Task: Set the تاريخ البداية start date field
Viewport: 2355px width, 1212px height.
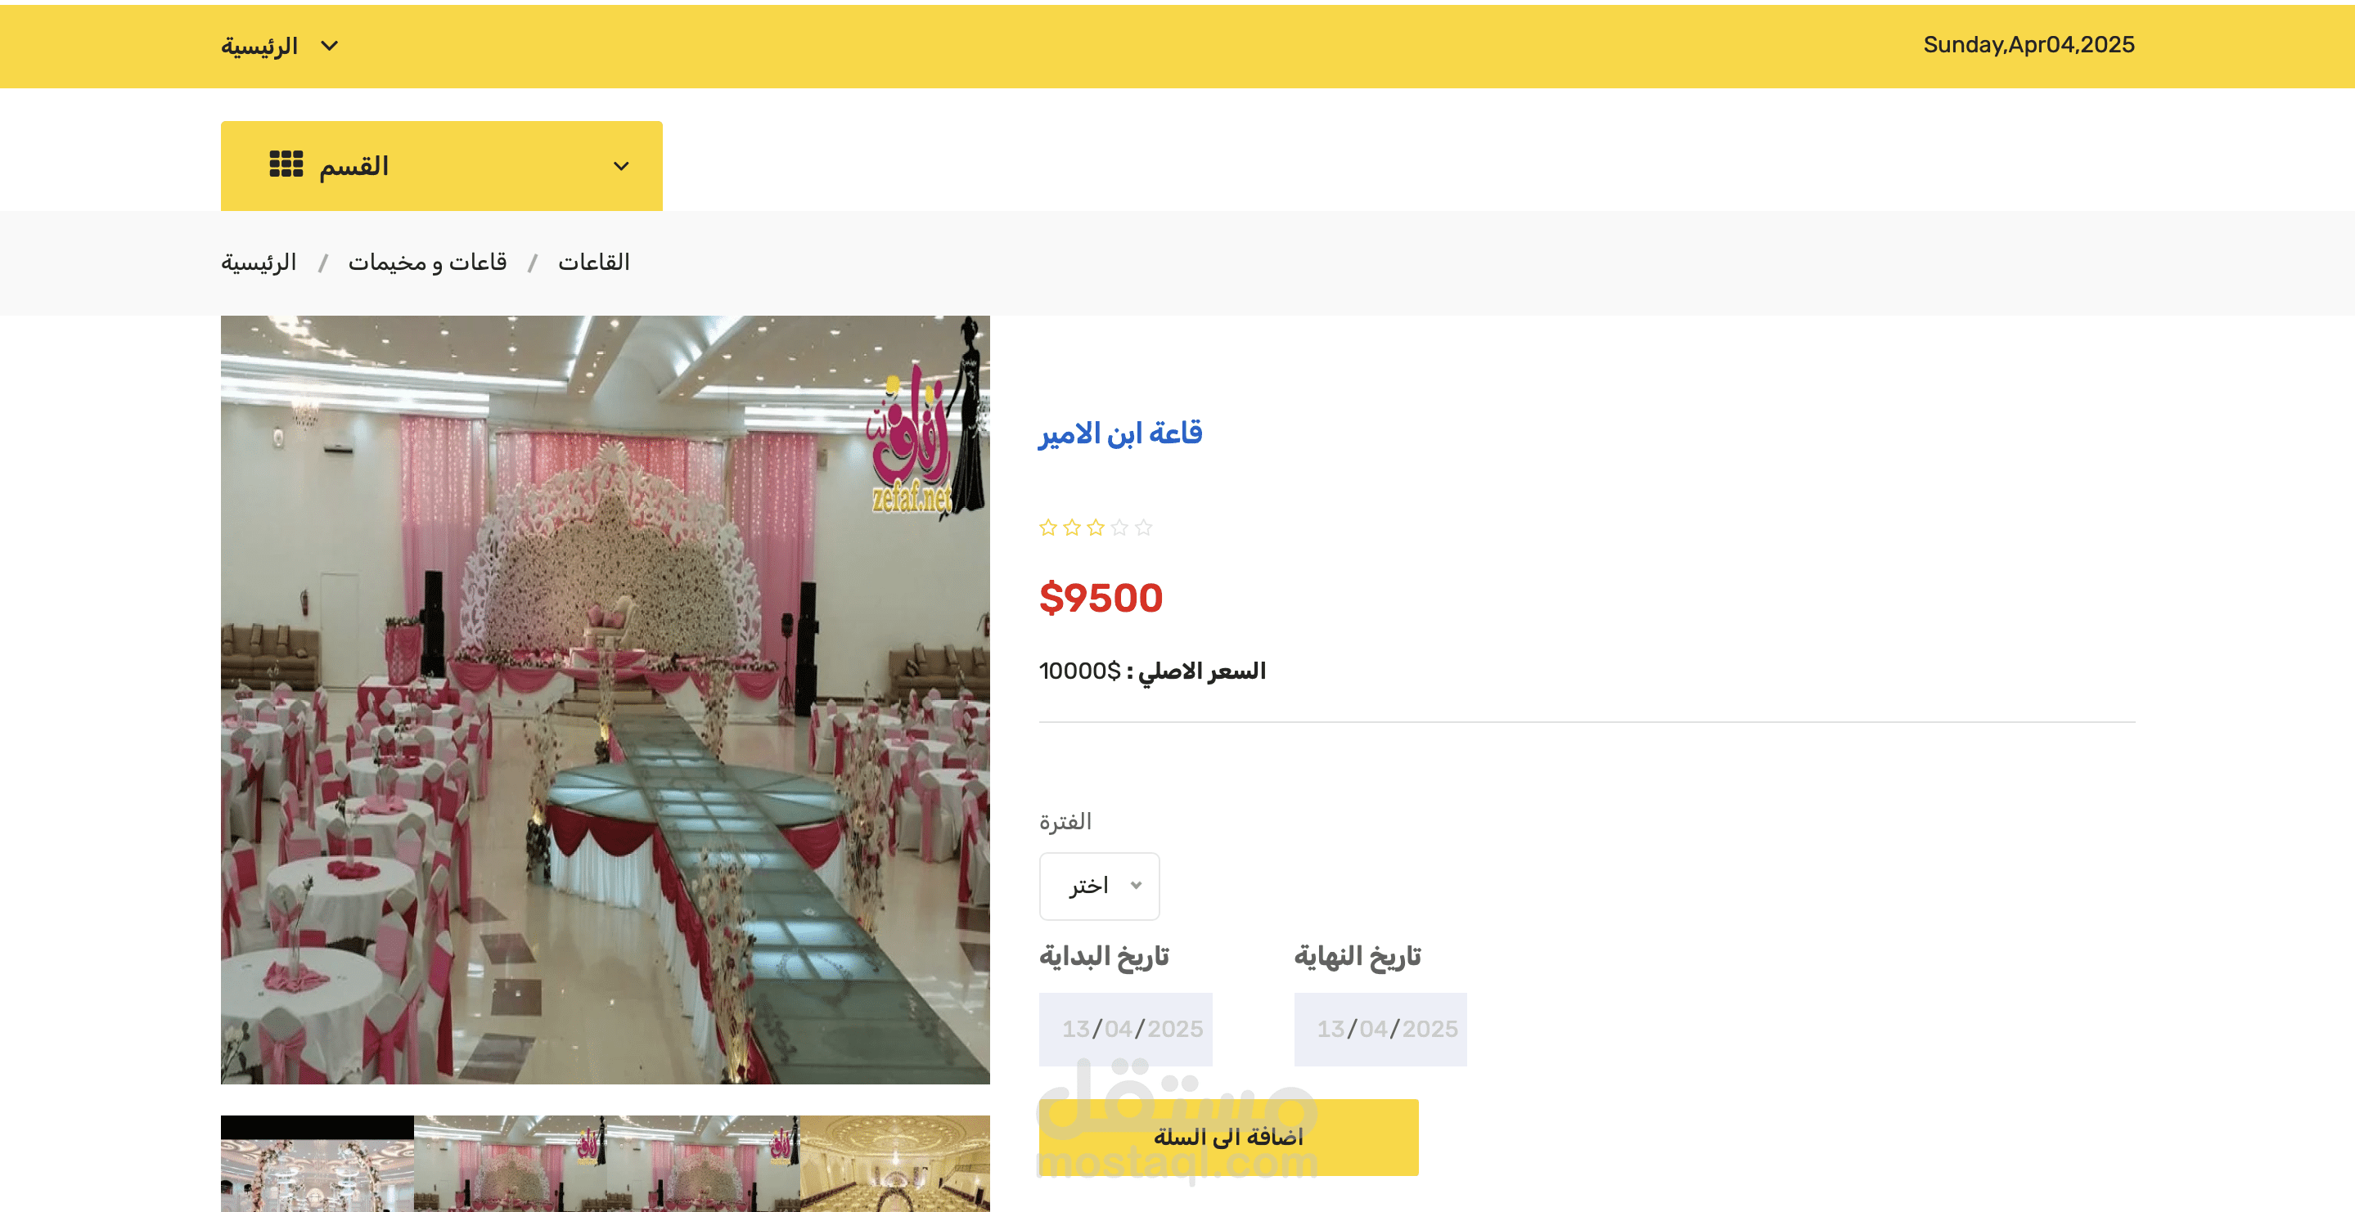Action: click(x=1125, y=1029)
